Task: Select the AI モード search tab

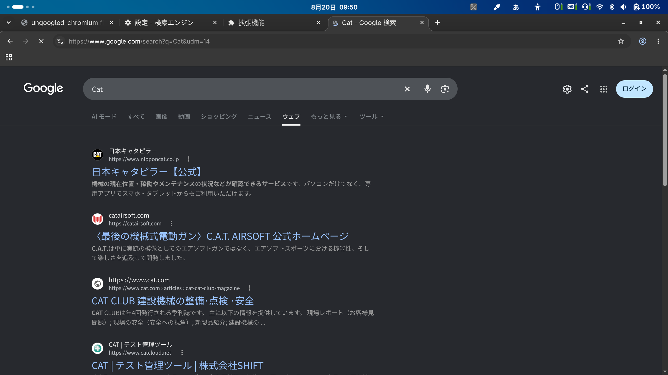Action: tap(104, 116)
